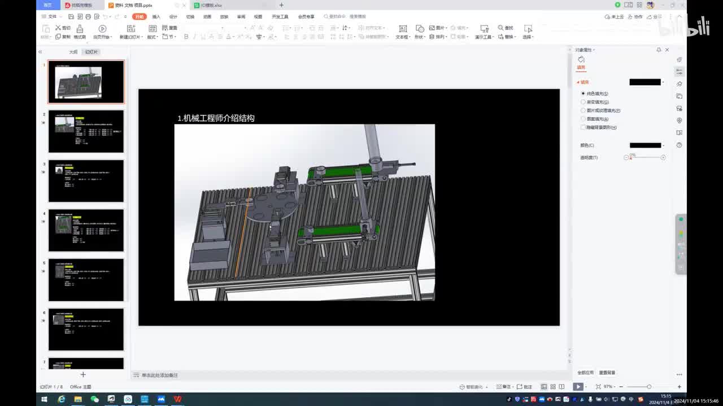Switch to the Insert (插入) ribbon tab
Screen dimensions: 723x406
pos(156,17)
